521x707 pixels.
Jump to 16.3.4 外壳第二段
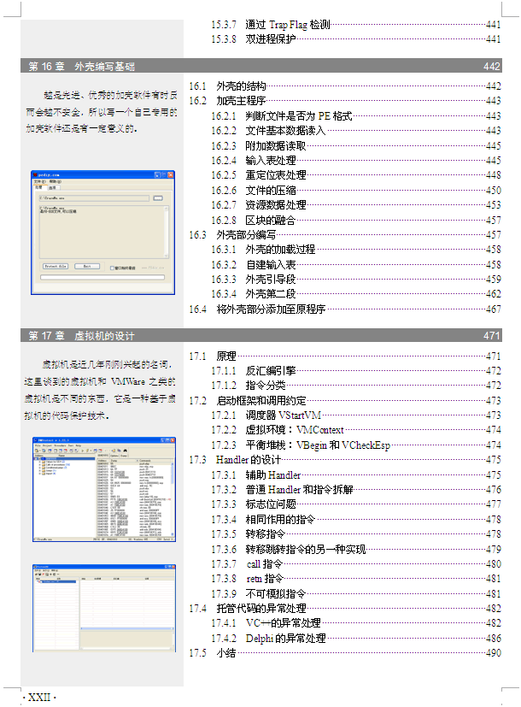click(356, 293)
